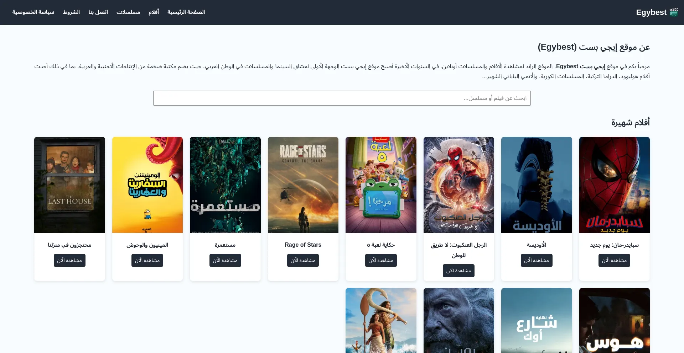Open سياسة الخصوصية privacy policy
Image resolution: width=684 pixels, height=353 pixels.
(33, 12)
